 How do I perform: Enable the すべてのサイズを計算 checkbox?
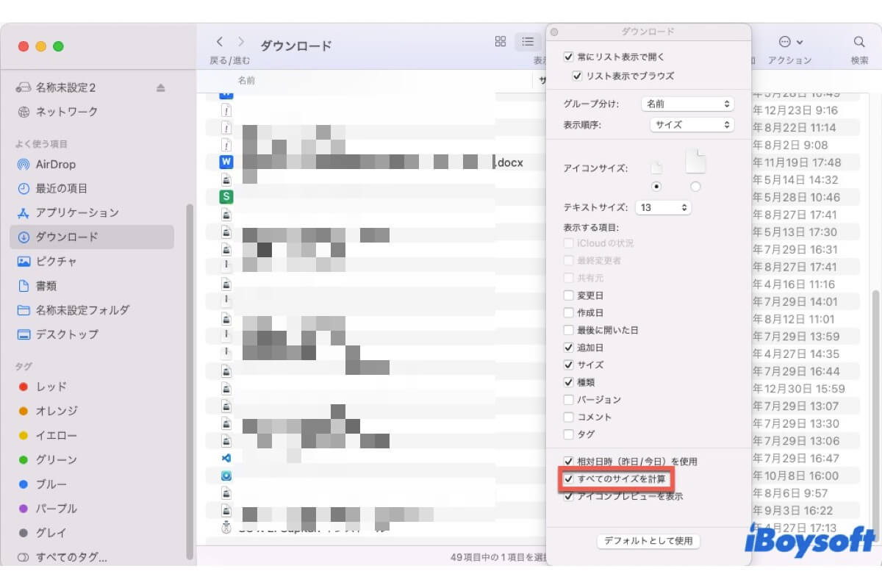click(x=568, y=479)
